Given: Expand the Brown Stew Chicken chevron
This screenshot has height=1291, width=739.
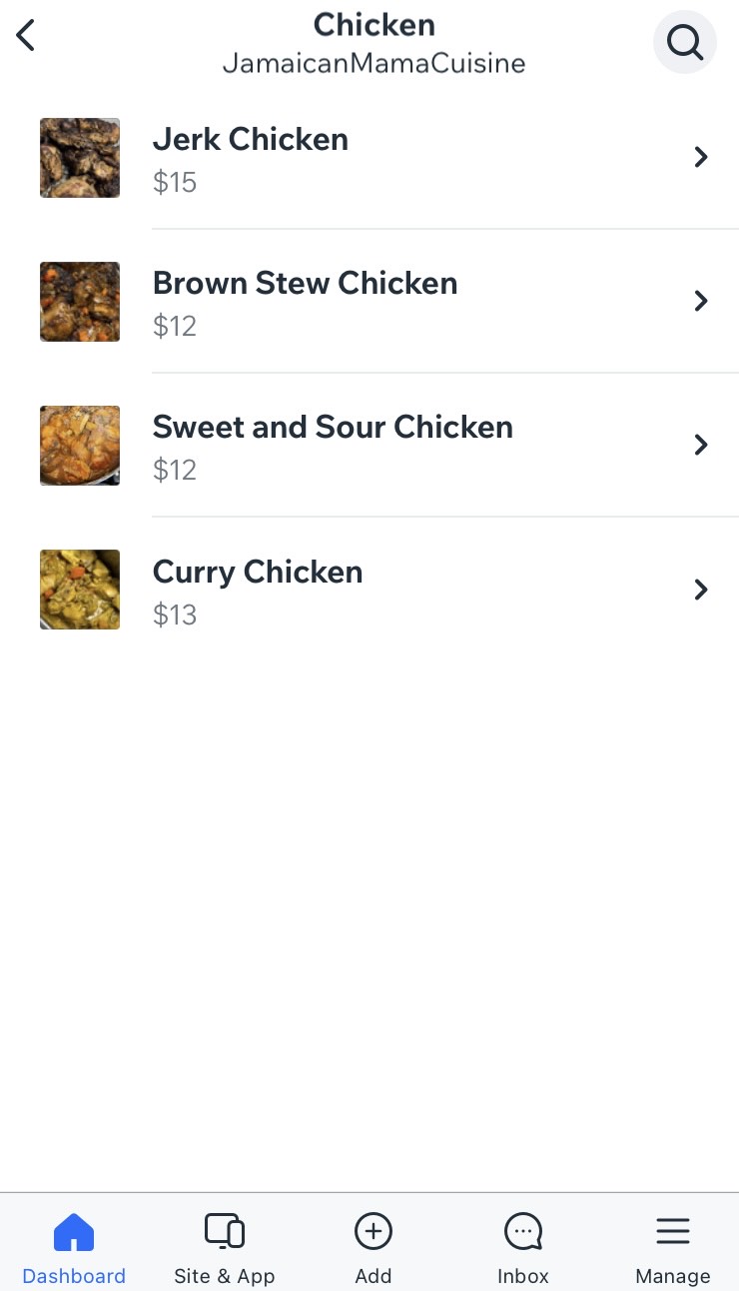Looking at the screenshot, I should [x=701, y=301].
